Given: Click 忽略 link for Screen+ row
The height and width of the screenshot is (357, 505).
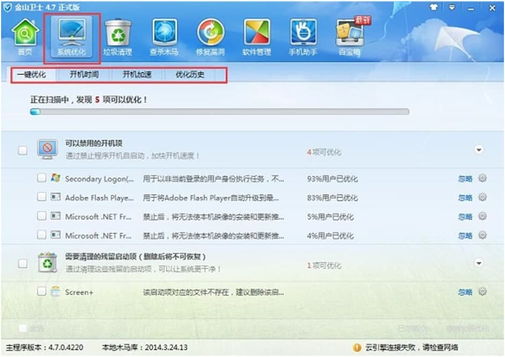Looking at the screenshot, I should point(465,292).
